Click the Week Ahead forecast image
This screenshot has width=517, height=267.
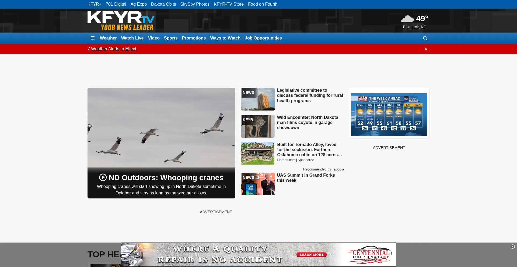pos(389,115)
